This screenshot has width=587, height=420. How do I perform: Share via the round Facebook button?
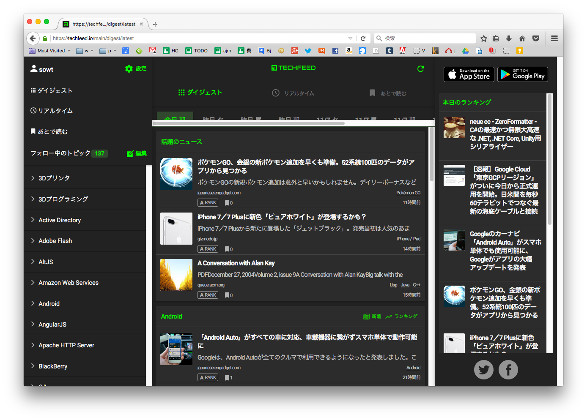point(508,370)
